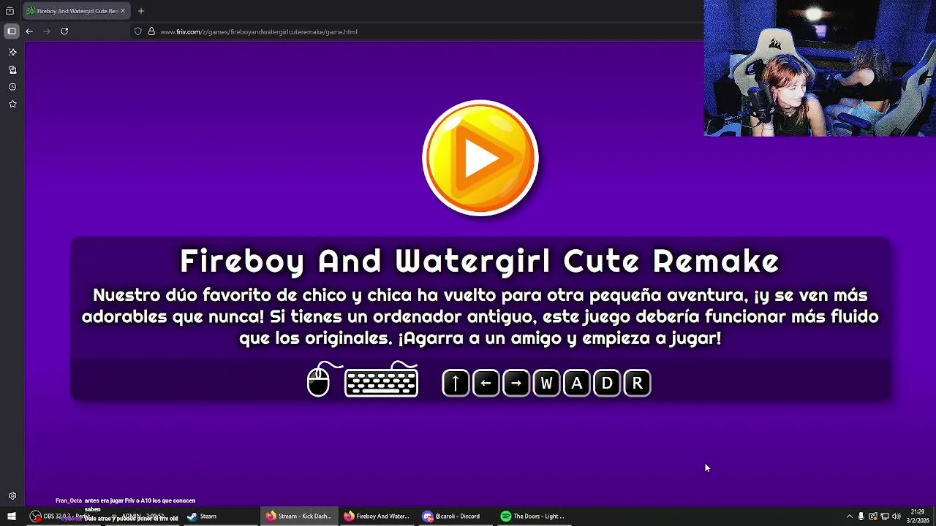936x526 pixels.
Task: Click the A key icon
Action: click(x=577, y=383)
